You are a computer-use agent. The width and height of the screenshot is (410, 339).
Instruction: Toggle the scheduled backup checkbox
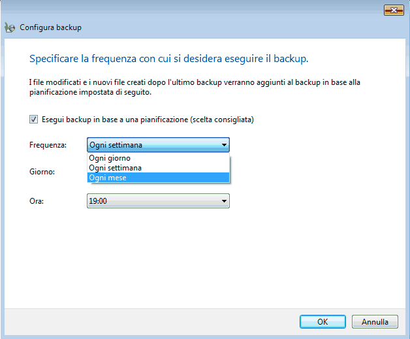coord(33,120)
